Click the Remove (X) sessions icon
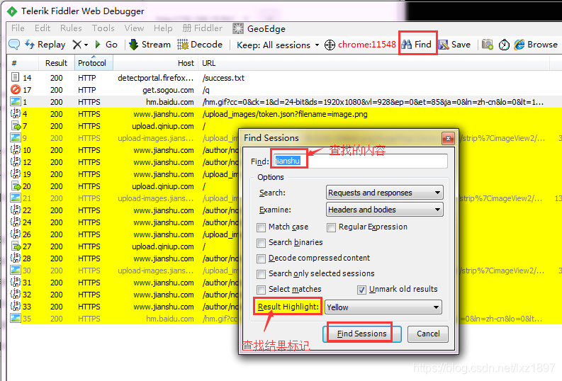The image size is (562, 381). tap(77, 45)
